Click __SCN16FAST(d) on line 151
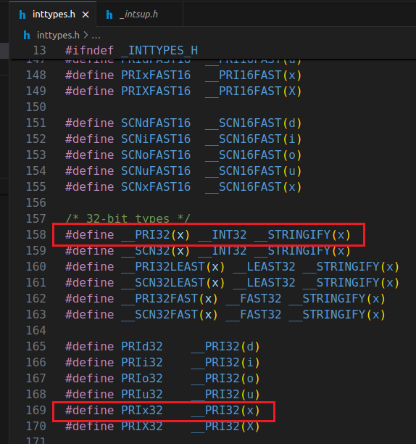416x444 pixels. coord(253,123)
